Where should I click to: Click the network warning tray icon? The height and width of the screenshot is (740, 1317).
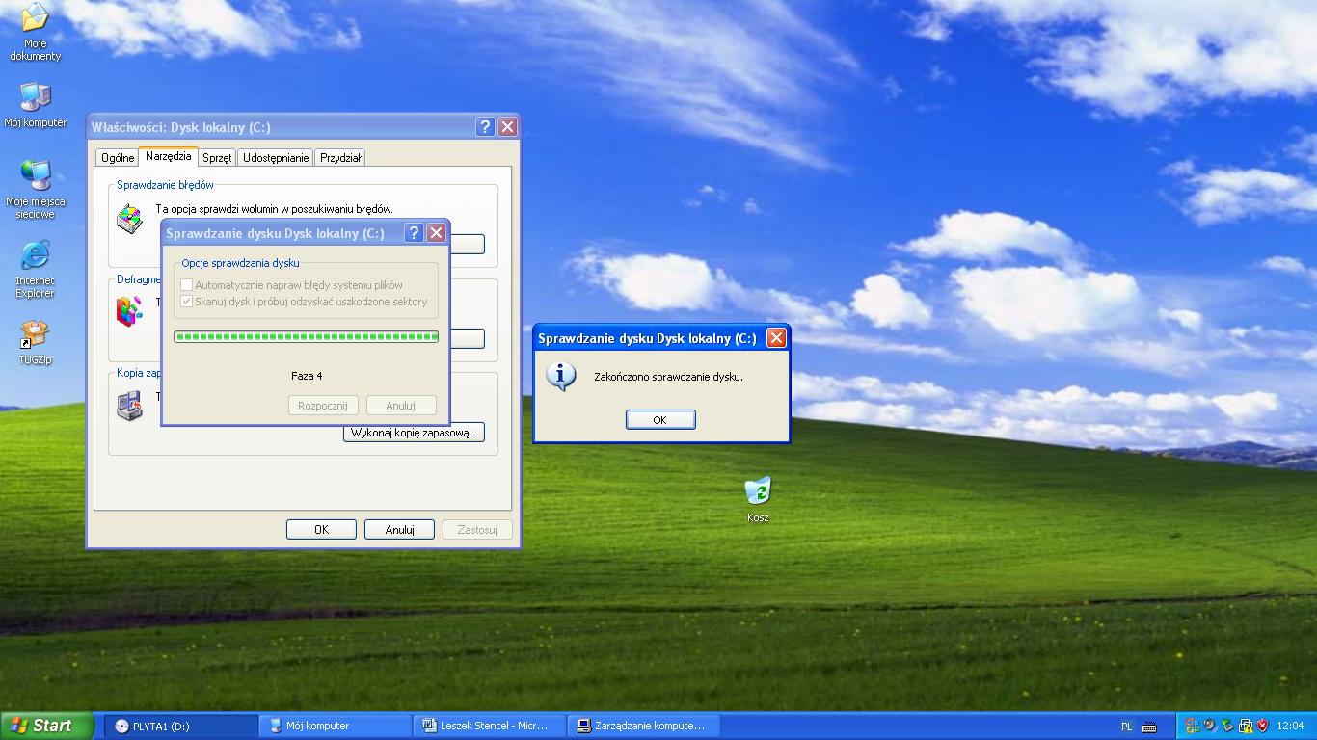1245,726
